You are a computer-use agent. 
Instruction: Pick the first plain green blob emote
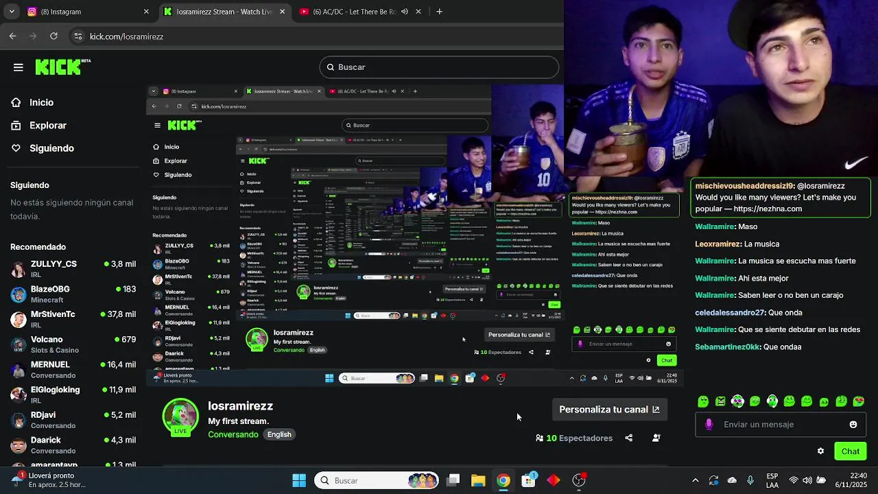click(x=703, y=401)
